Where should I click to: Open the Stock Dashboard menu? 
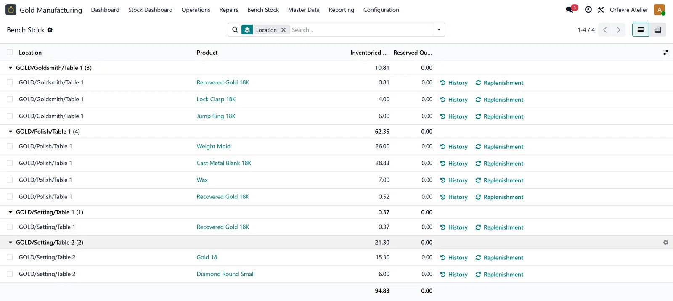[151, 10]
